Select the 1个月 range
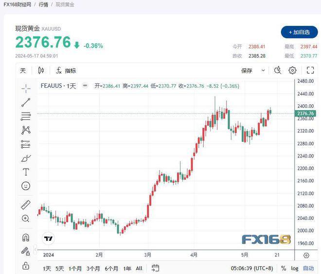This screenshot has width=321, height=274. [75, 269]
